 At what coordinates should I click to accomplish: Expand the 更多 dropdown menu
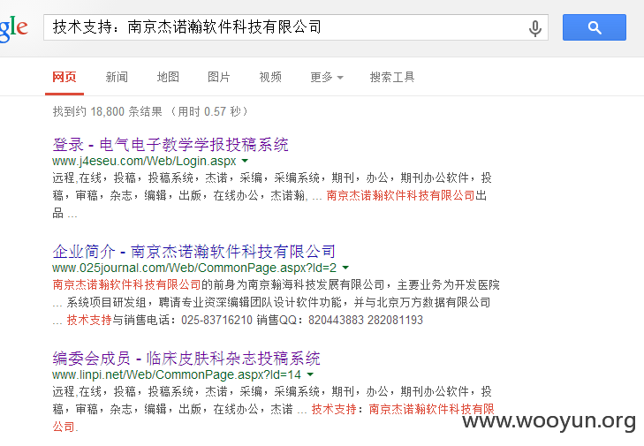(x=327, y=77)
